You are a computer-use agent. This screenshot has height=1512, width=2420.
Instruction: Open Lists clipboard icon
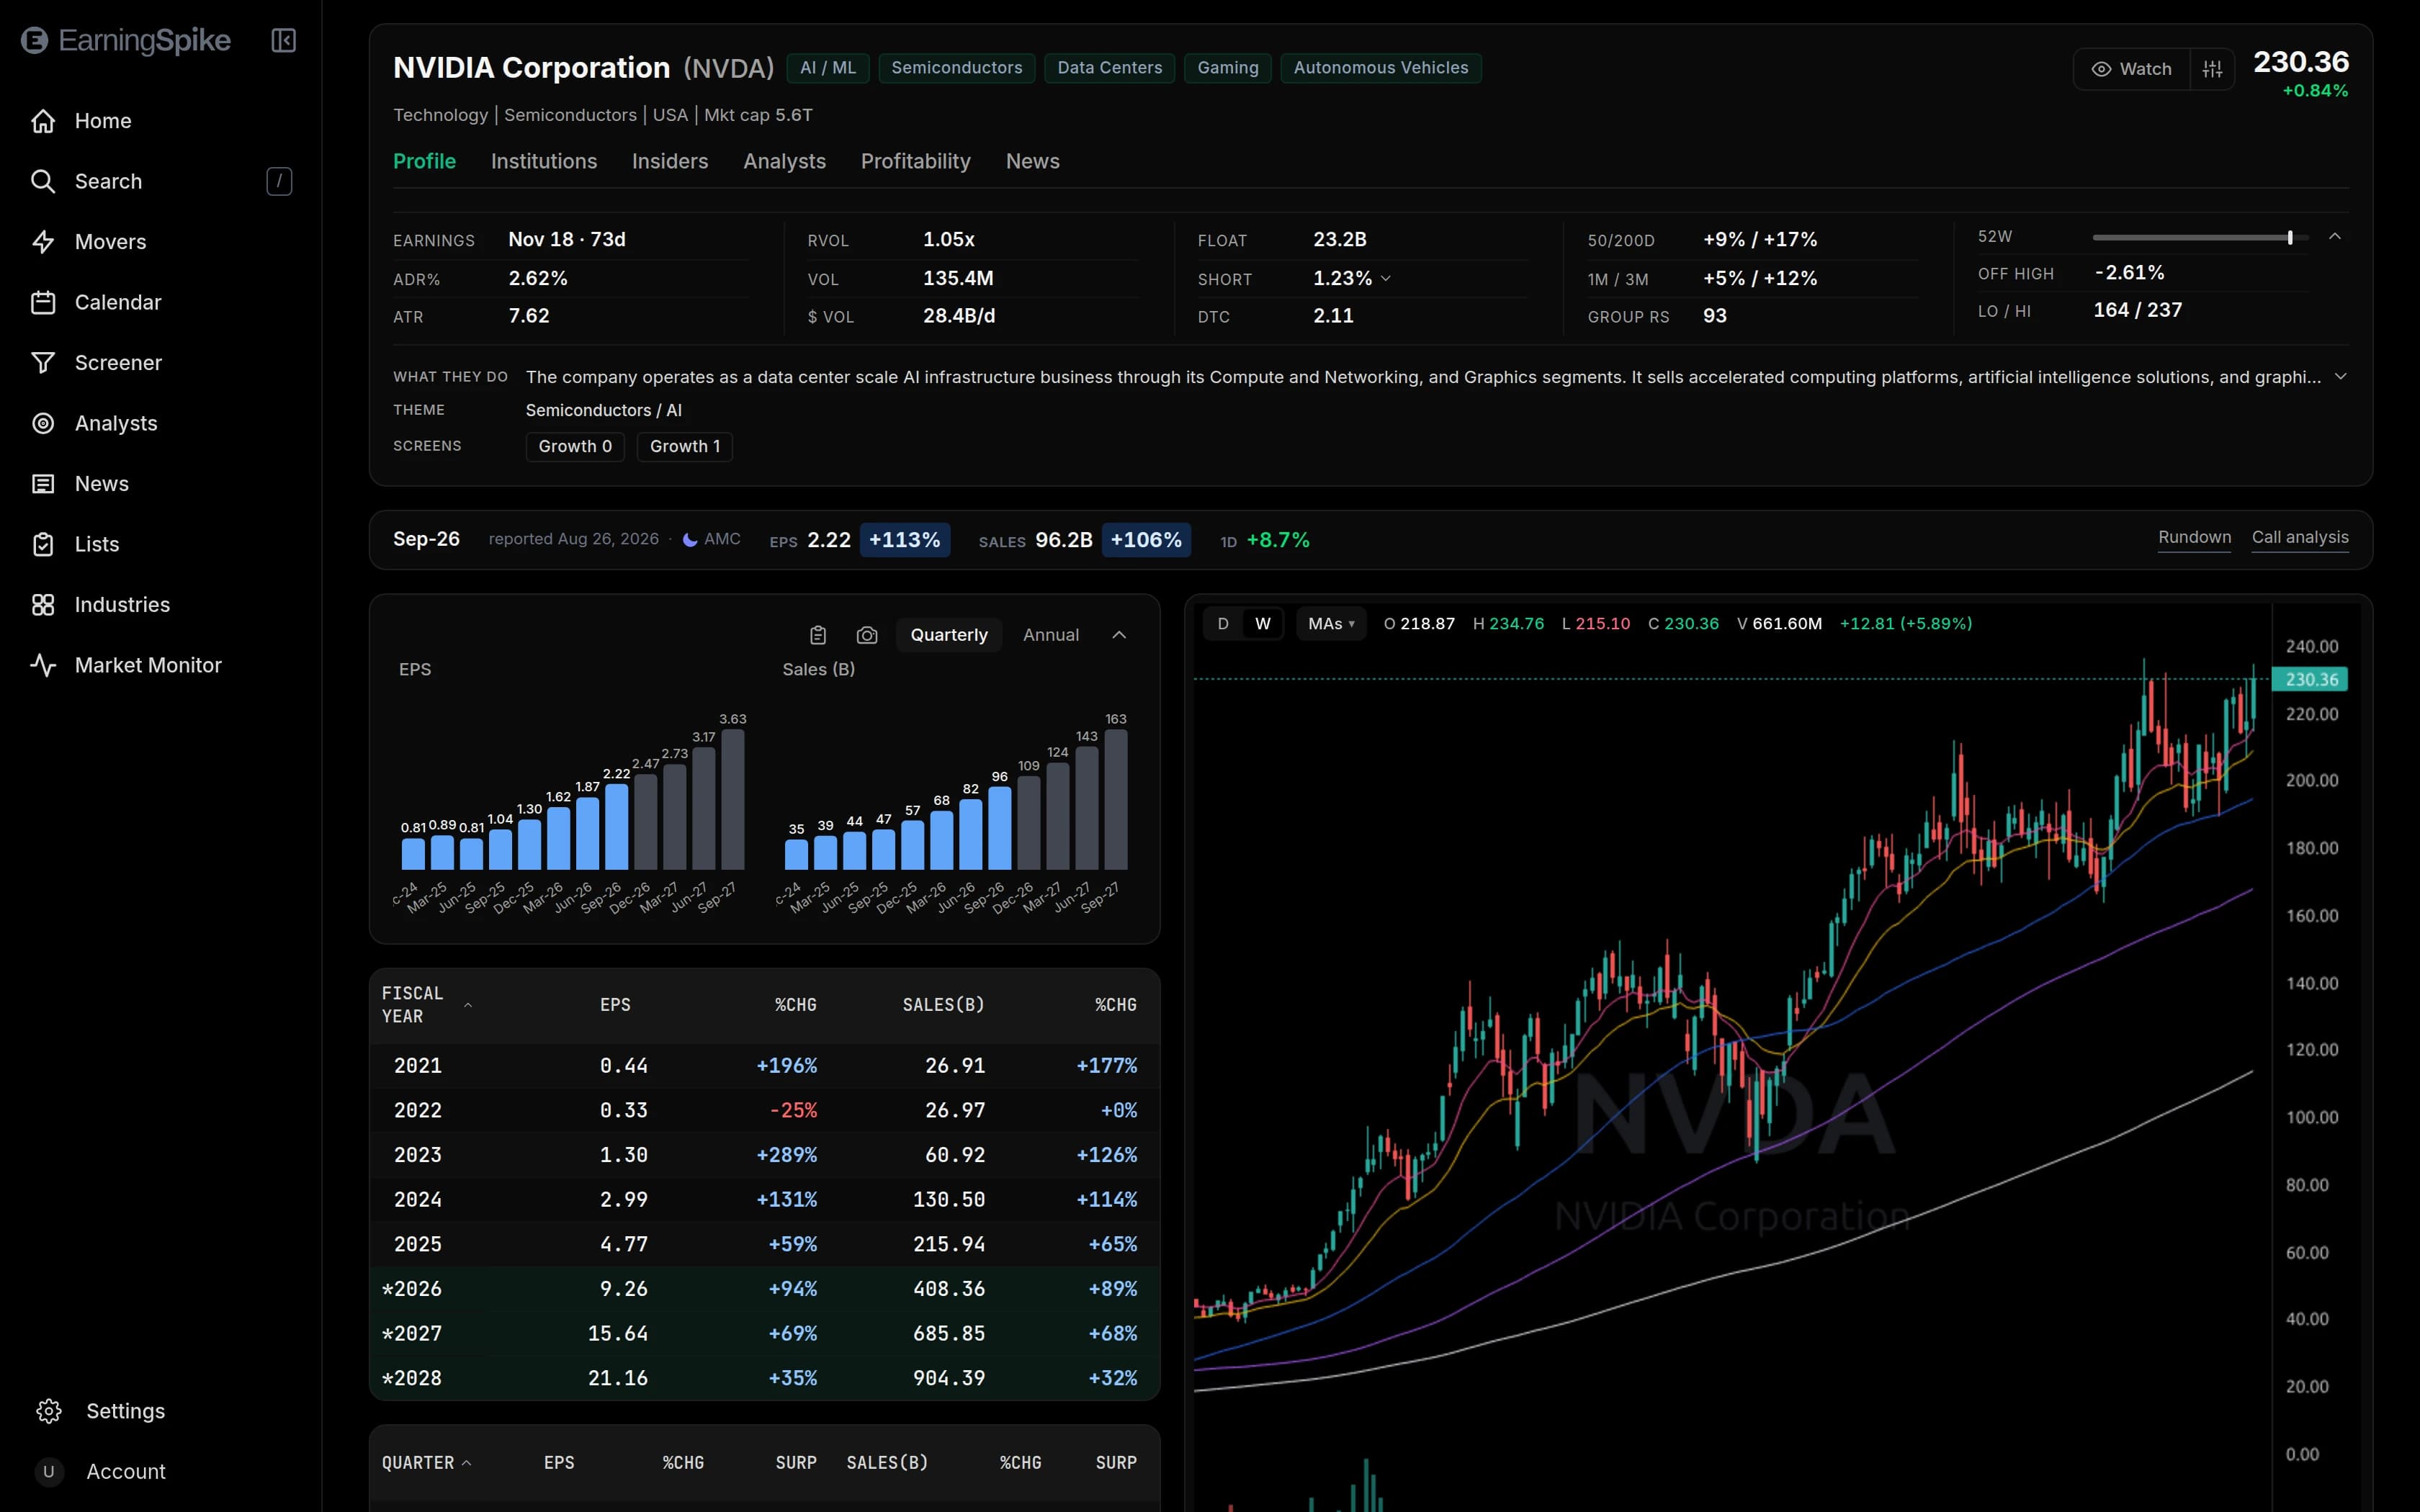pyautogui.click(x=43, y=544)
